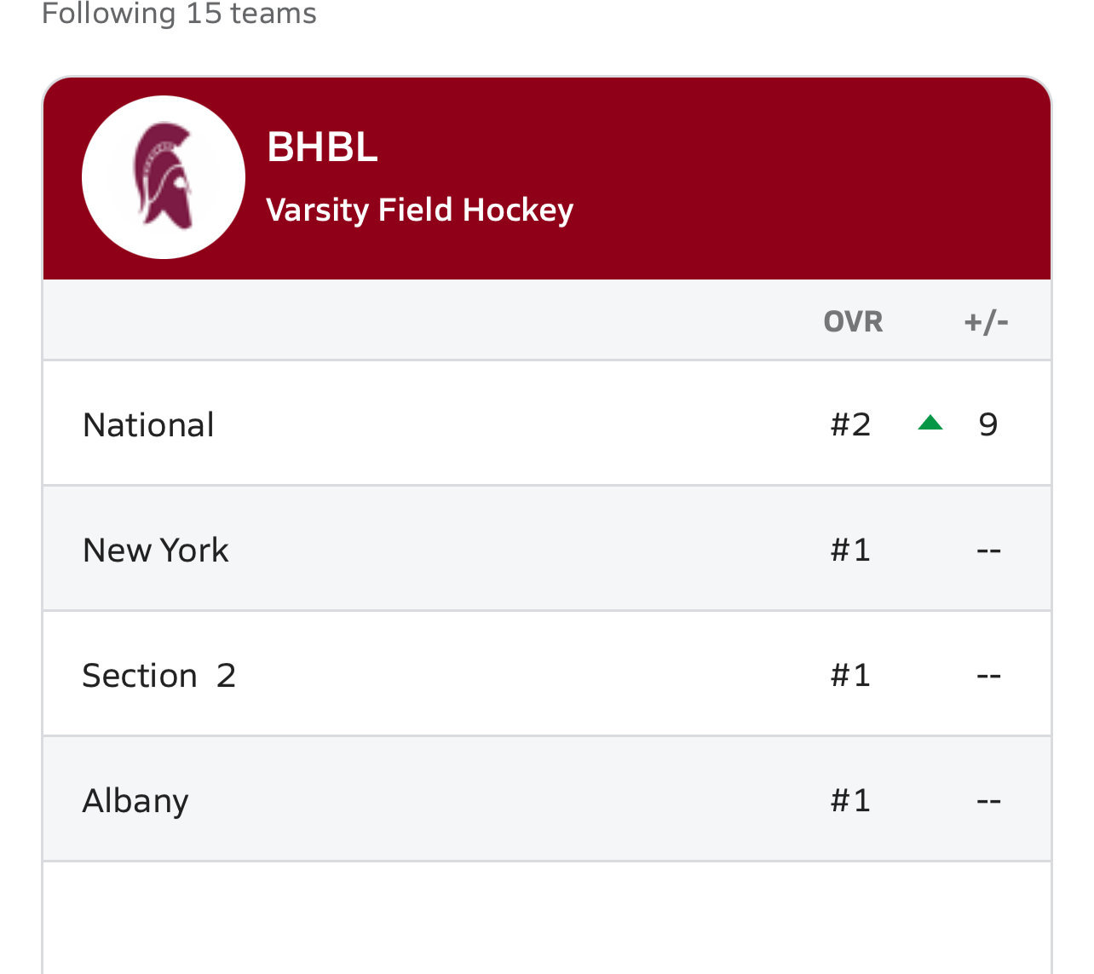1094x974 pixels.
Task: Tap the Albany change dashes
Action: [x=988, y=801]
